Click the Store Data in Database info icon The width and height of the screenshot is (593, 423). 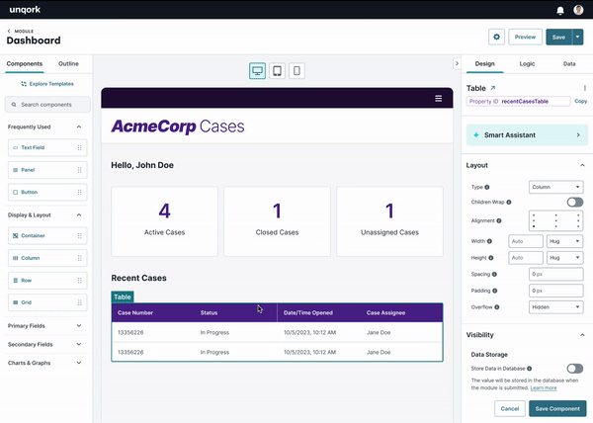(530, 369)
